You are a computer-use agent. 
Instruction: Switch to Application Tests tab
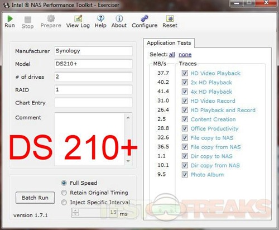[169, 43]
